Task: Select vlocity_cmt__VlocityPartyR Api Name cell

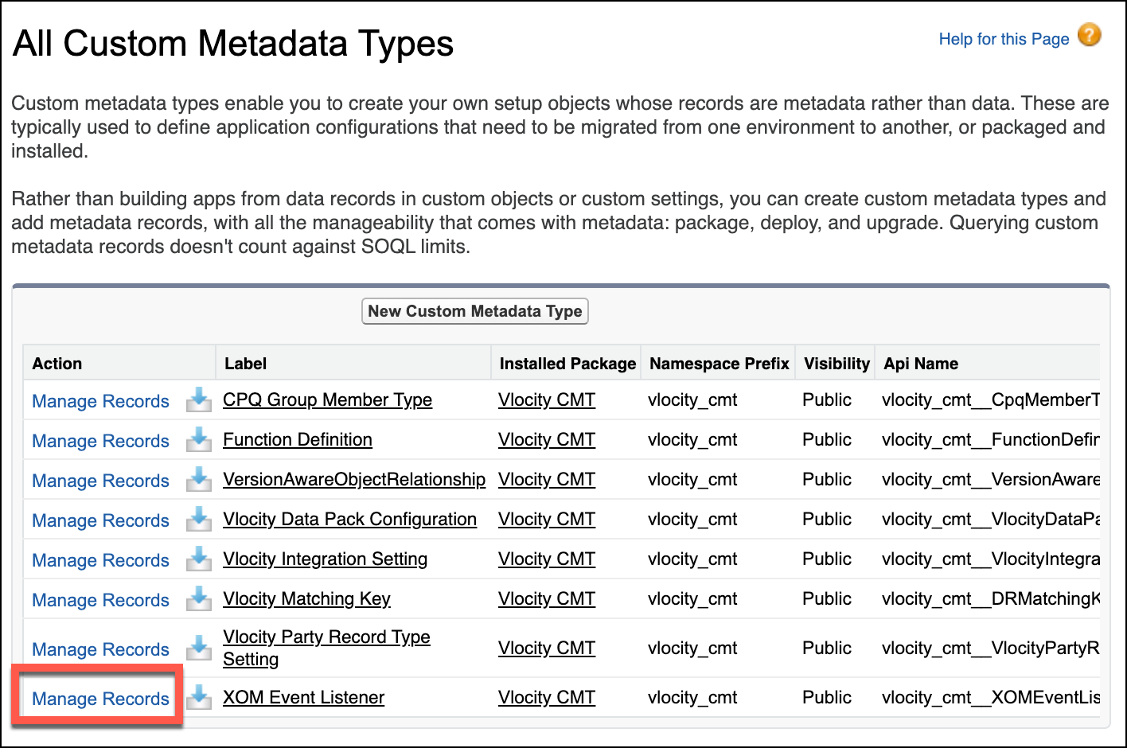Action: coord(991,648)
